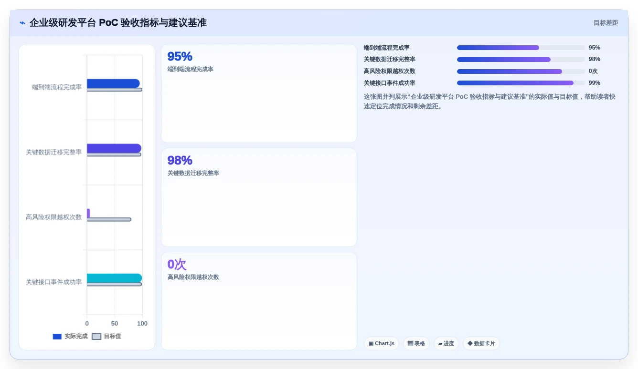The width and height of the screenshot is (638, 369).
Task: Click the 高风险权限越权次数 chart axis label
Action: pyautogui.click(x=54, y=217)
